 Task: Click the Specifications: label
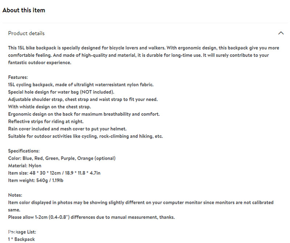[24, 151]
